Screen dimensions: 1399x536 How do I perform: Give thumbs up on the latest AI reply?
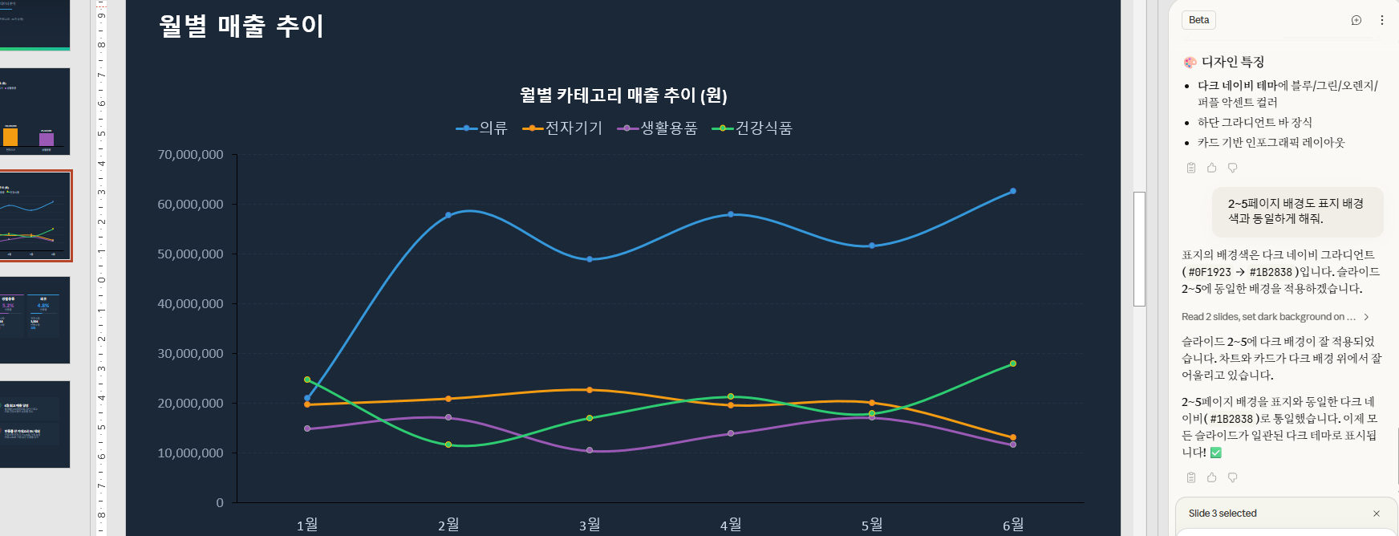coord(1211,477)
